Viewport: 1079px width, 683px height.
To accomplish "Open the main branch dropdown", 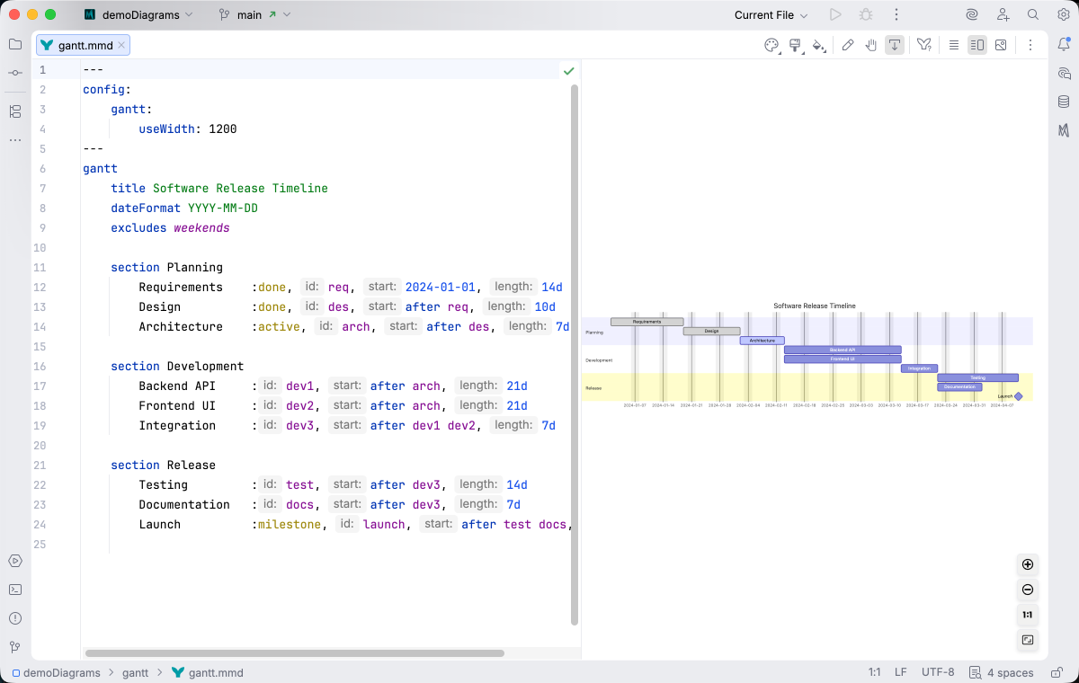I will tap(254, 14).
